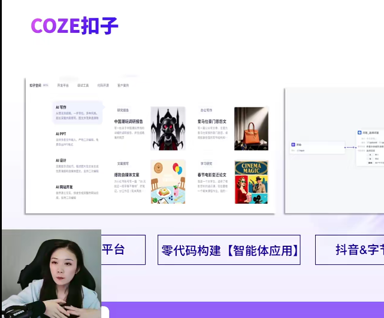This screenshot has width=384, height=318.
Task: Switch to the 开发平台 tab
Action: pos(63,85)
